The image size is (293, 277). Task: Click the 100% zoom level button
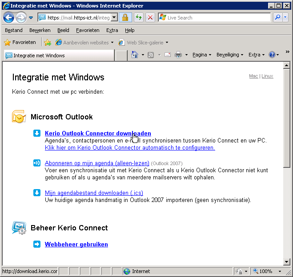[x=263, y=271]
